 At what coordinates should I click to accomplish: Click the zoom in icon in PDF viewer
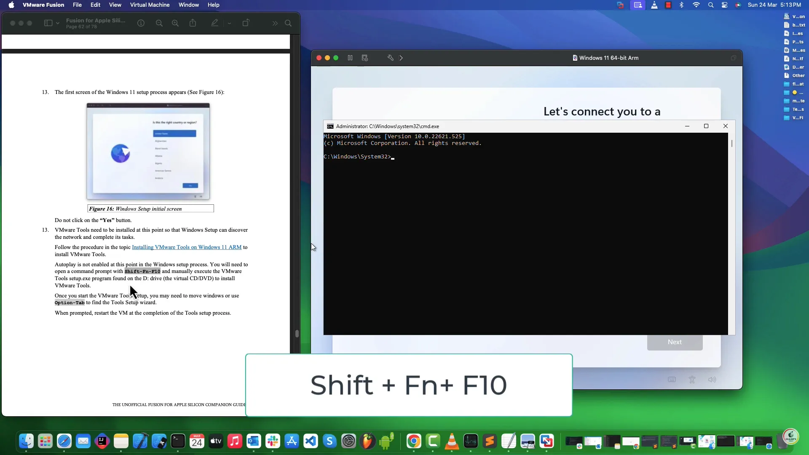[x=176, y=23]
